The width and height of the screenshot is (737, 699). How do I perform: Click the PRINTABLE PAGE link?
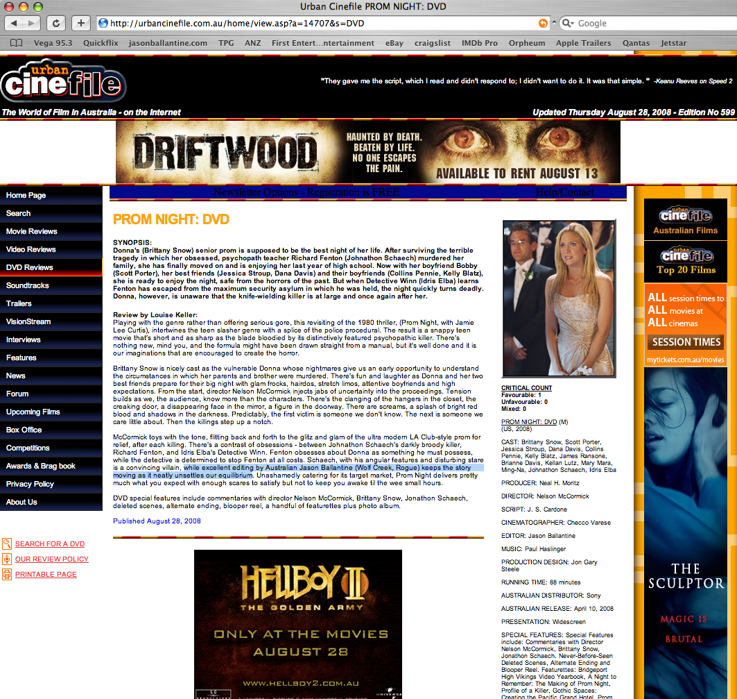pos(46,574)
